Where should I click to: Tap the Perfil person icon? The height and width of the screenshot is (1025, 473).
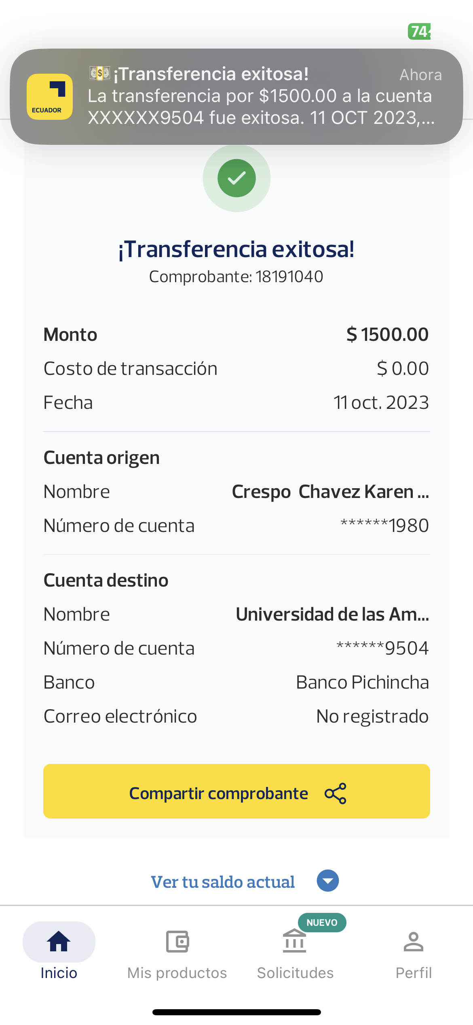[413, 941]
